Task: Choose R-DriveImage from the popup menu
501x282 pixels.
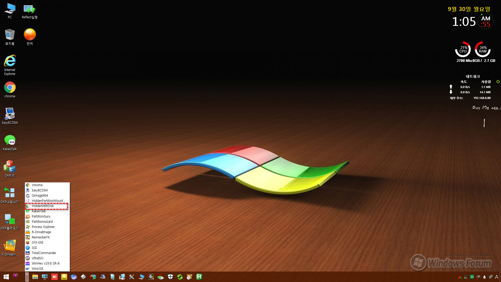Action: point(47,232)
